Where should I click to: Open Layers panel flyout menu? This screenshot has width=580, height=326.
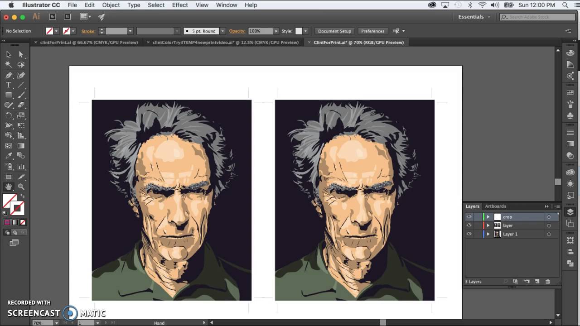[x=557, y=206]
